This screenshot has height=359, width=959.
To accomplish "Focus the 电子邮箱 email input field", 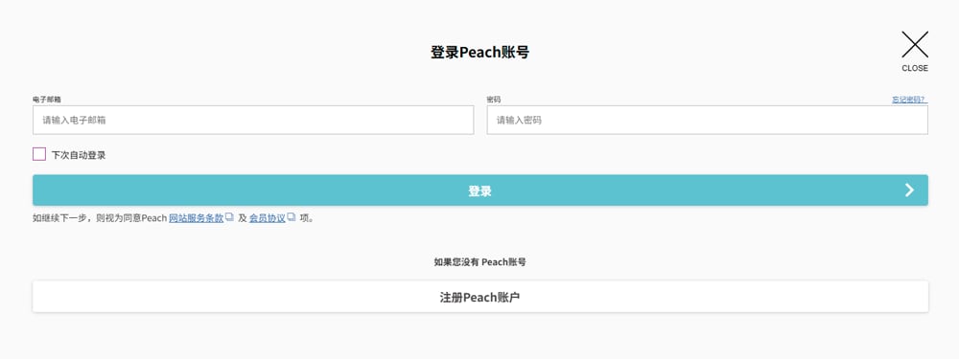I will (x=253, y=121).
